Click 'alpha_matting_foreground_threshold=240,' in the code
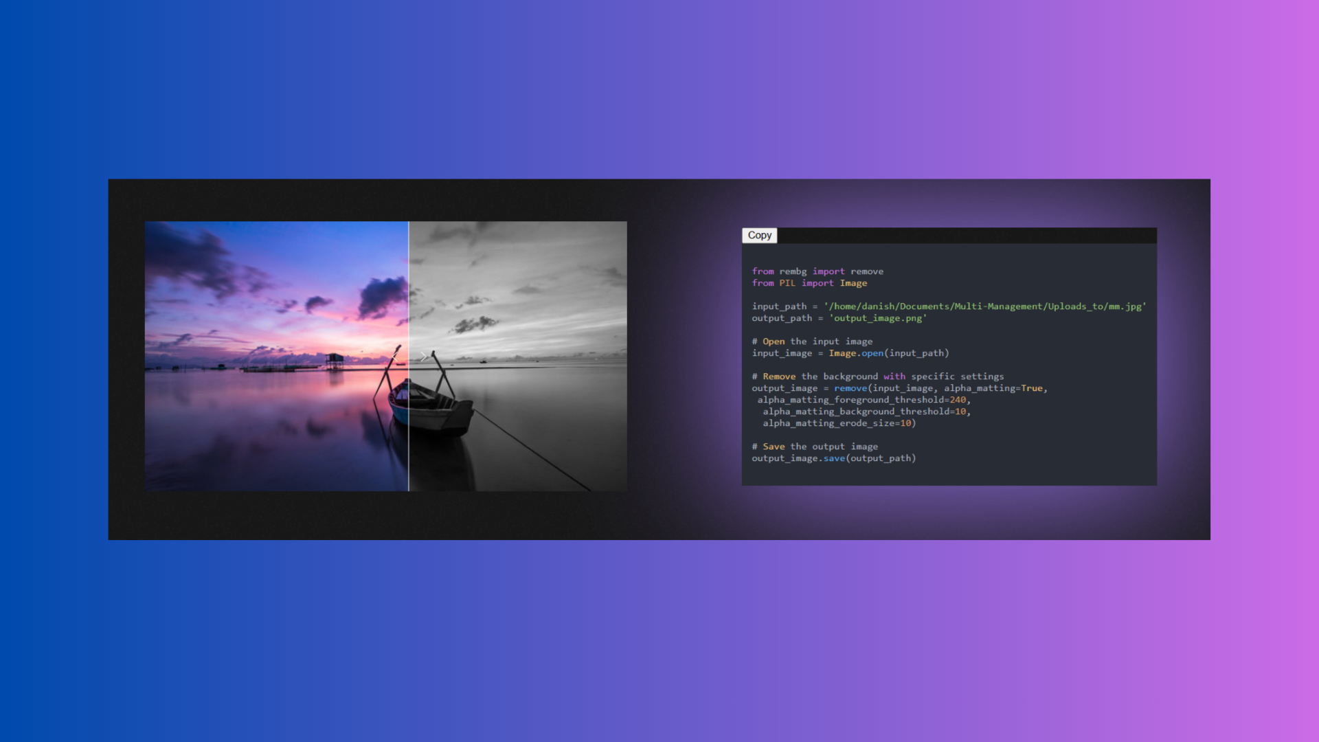The width and height of the screenshot is (1319, 742). 864,400
